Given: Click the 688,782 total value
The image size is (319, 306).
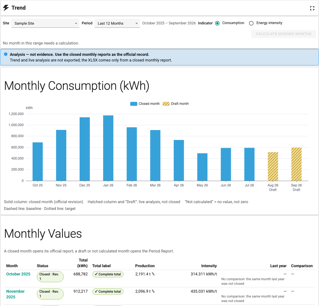Looking at the screenshot, I should [80, 274].
